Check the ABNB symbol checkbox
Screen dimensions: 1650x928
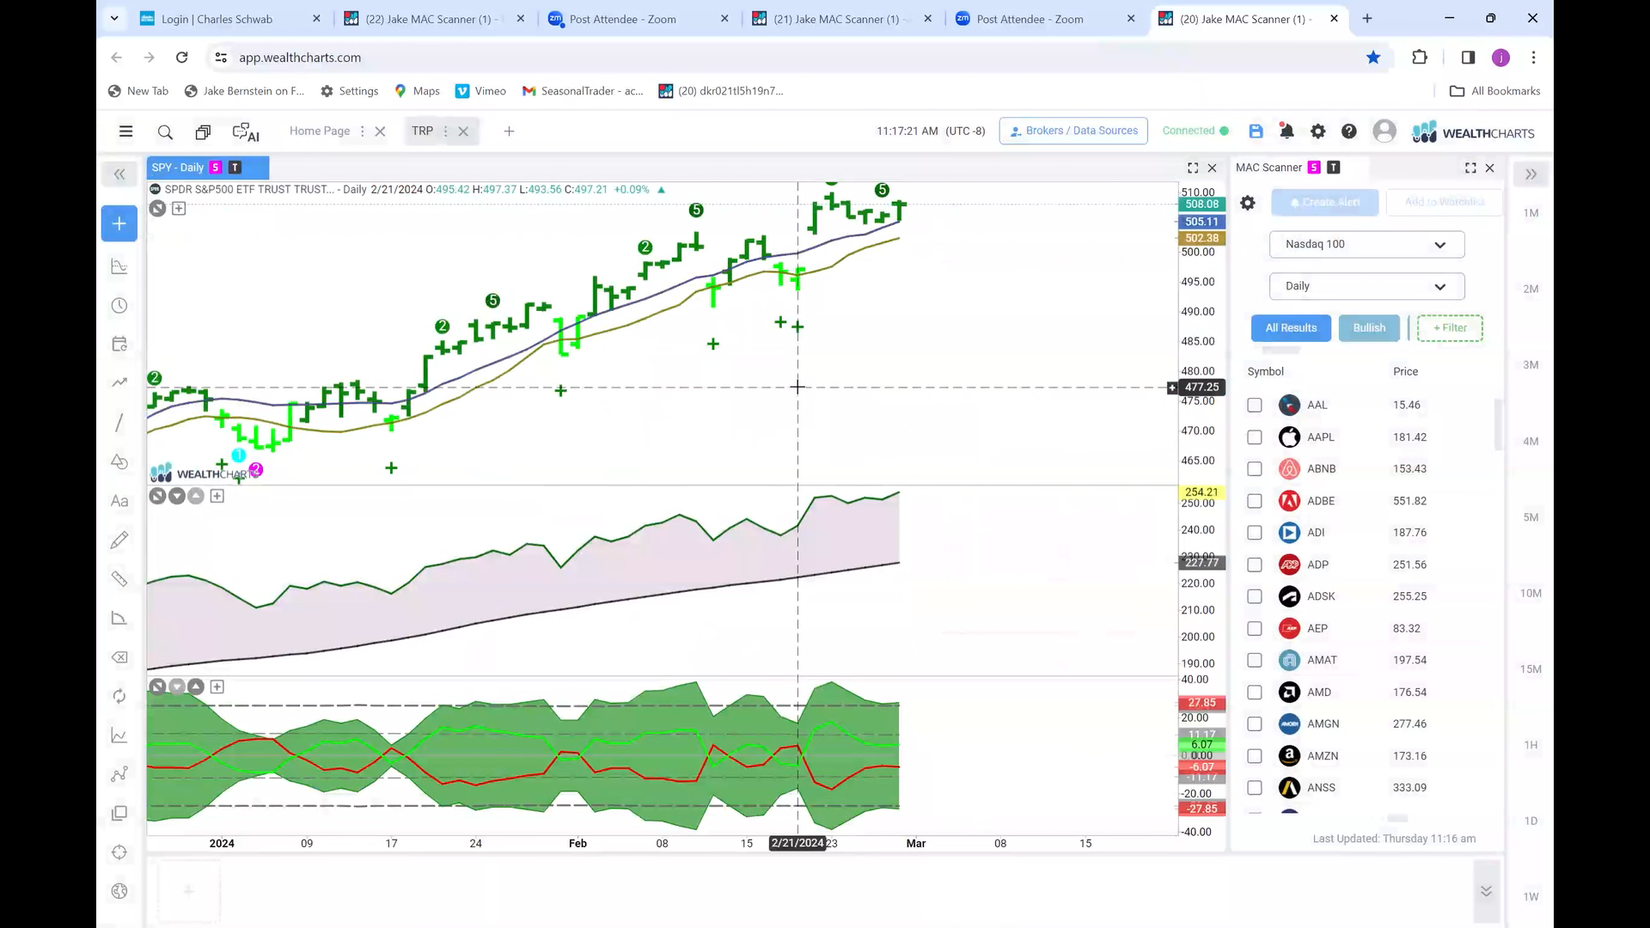(x=1255, y=469)
